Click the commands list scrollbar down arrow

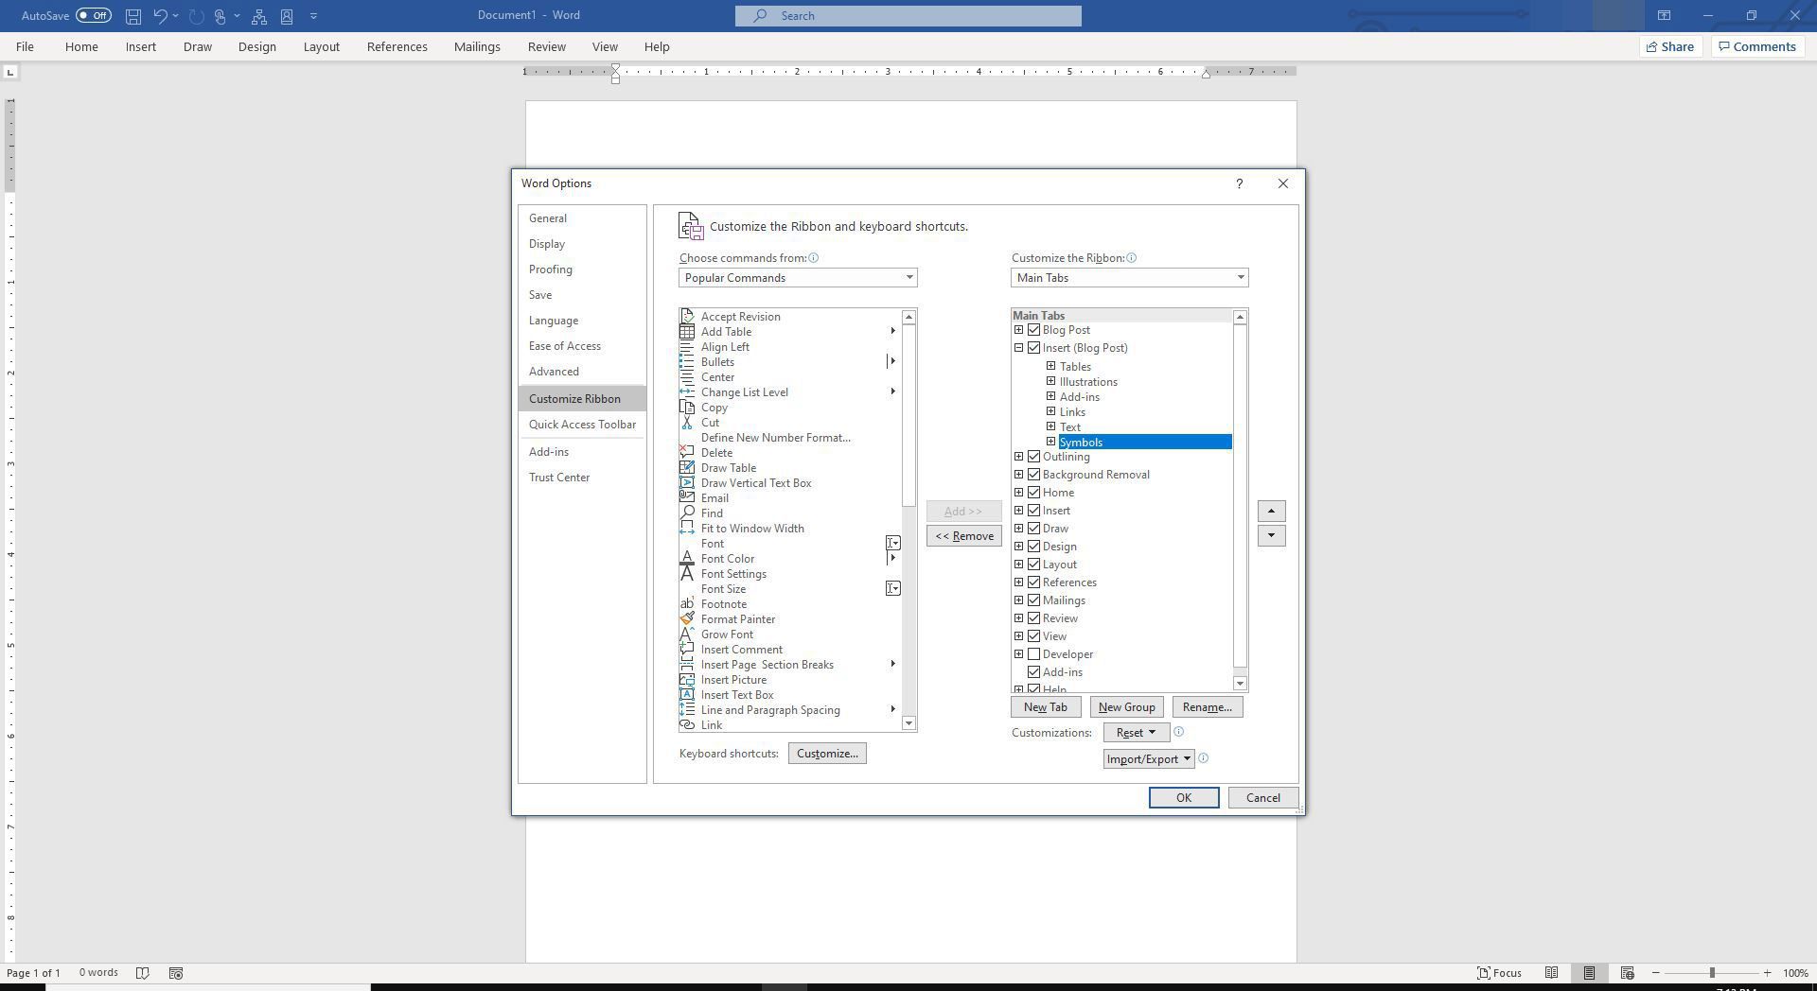coord(908,723)
